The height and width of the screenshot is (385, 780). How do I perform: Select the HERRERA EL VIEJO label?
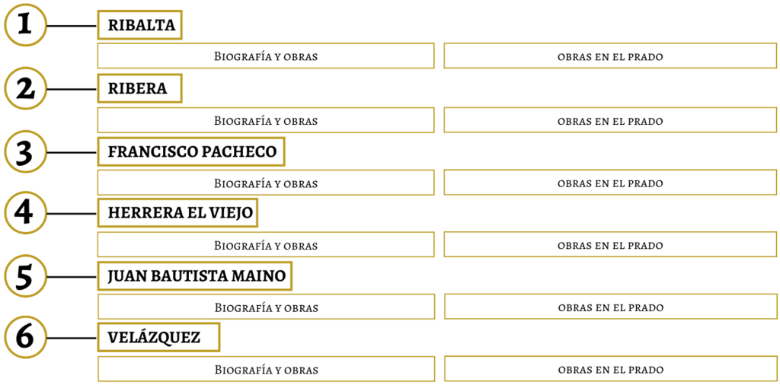tap(178, 213)
